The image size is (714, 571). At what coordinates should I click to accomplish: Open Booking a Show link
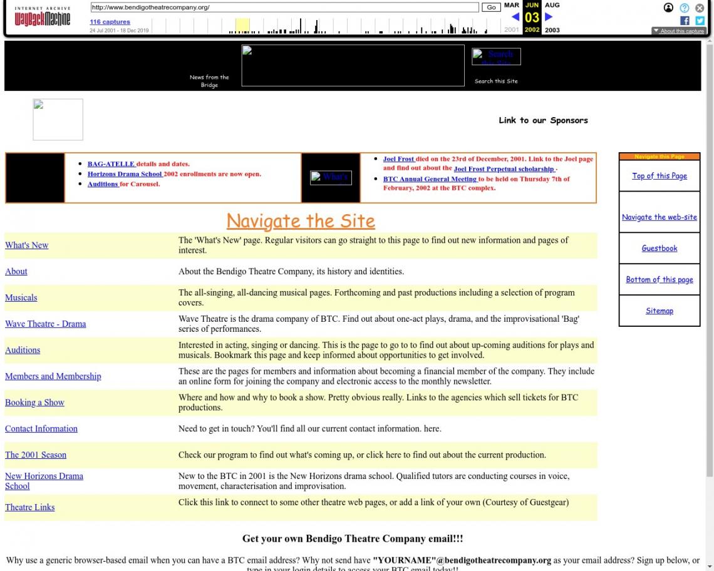point(34,403)
